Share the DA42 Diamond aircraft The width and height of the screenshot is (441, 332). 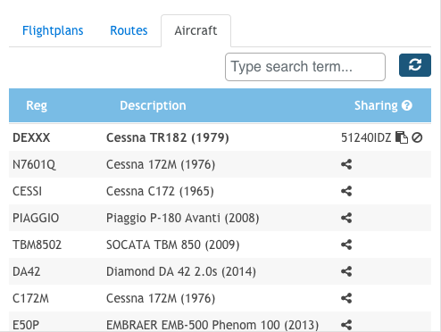click(346, 271)
